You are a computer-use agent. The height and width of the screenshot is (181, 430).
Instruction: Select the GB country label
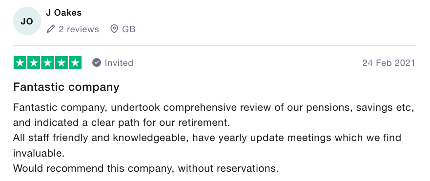pos(129,29)
